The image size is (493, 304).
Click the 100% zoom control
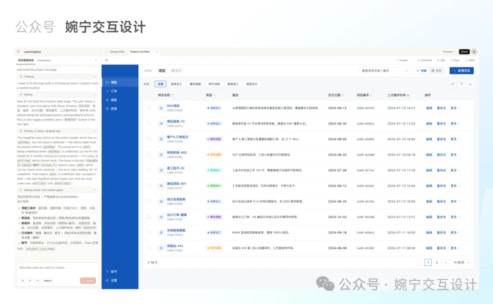click(470, 60)
